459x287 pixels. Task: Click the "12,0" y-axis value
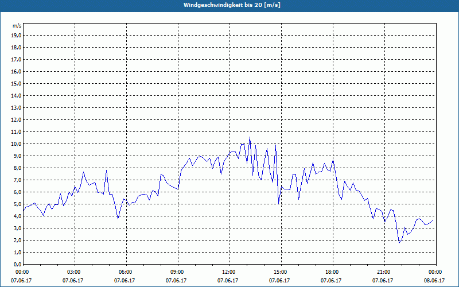click(16, 120)
